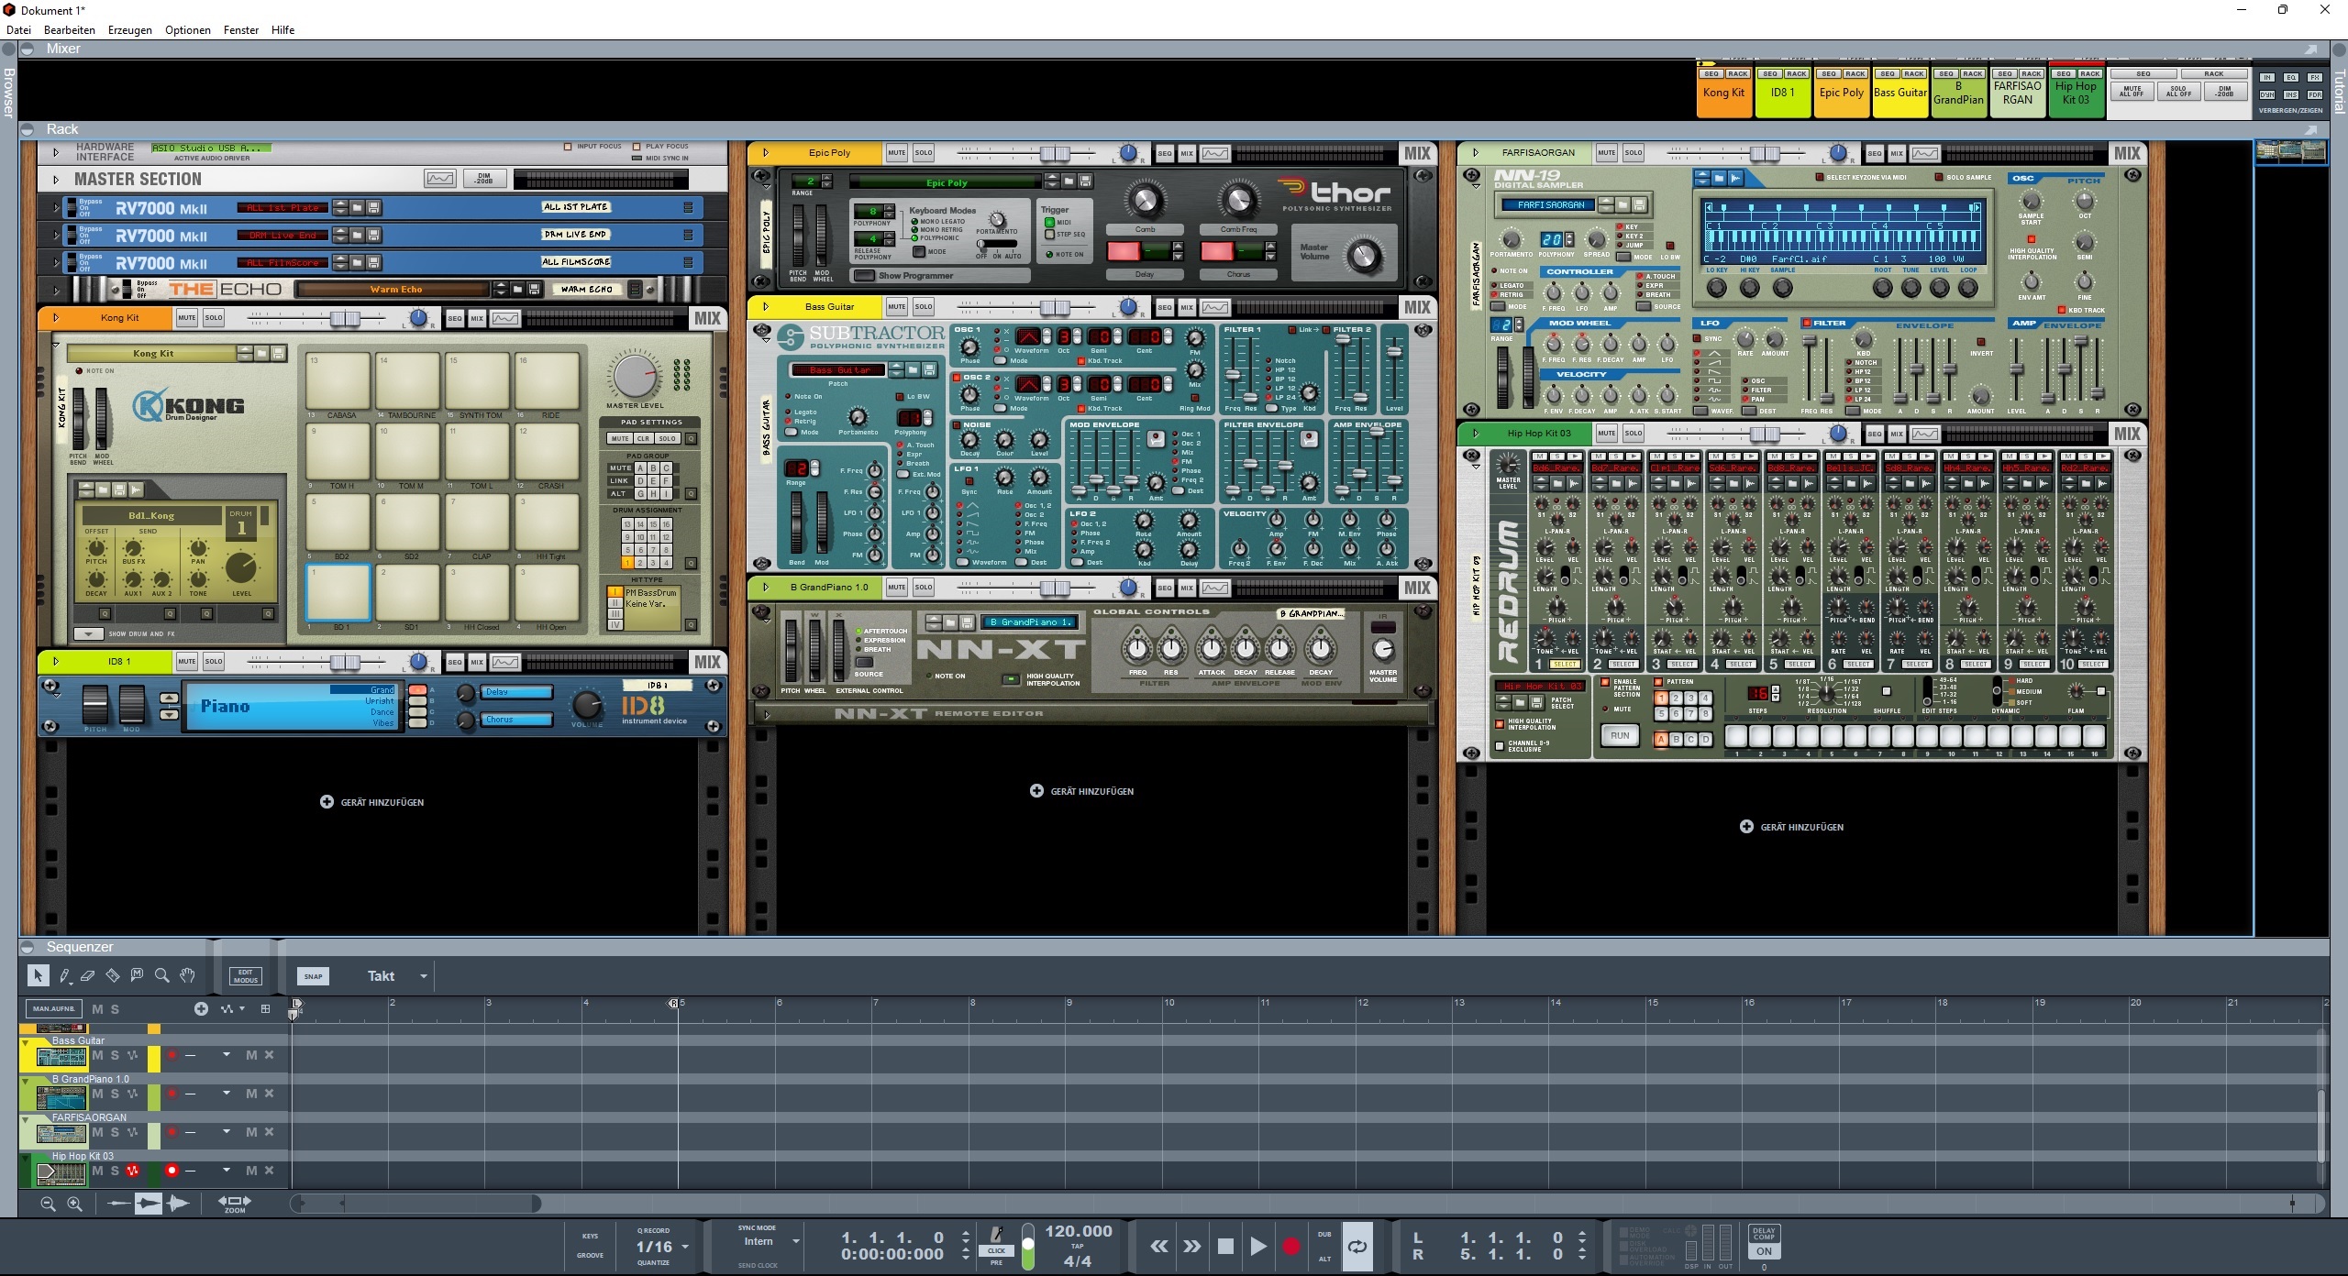Select the mute tool in sequencer toolbar
The height and width of the screenshot is (1276, 2348).
coord(137,975)
